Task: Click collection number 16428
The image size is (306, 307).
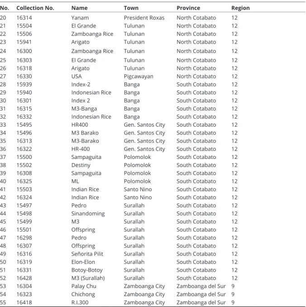Action: click(24, 278)
